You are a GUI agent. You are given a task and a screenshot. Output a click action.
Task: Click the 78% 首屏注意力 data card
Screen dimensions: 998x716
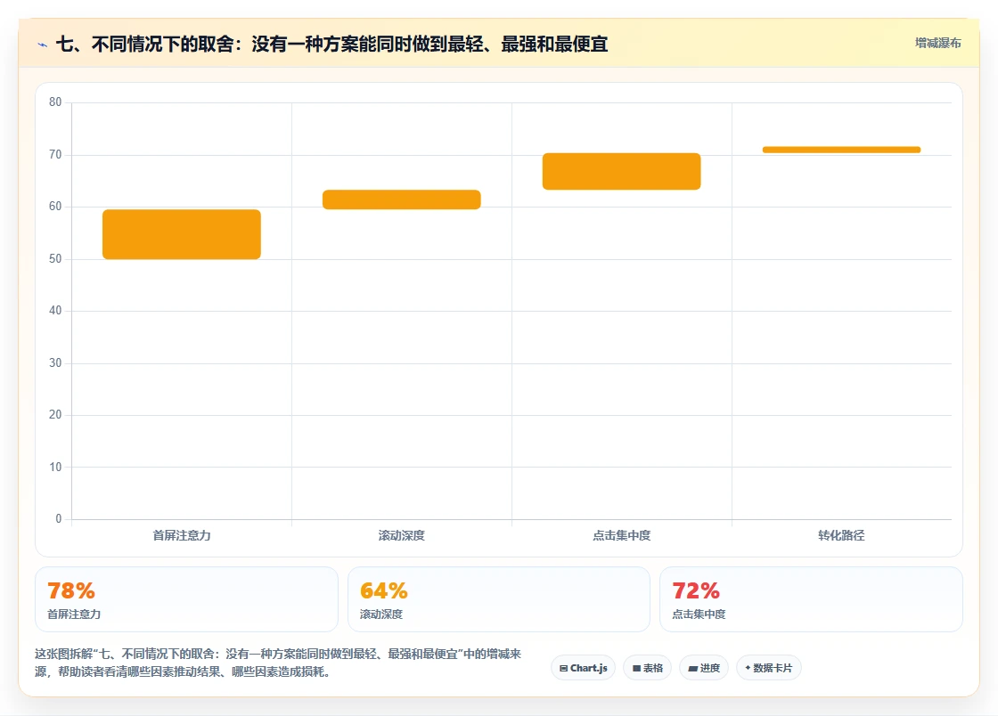tap(186, 599)
